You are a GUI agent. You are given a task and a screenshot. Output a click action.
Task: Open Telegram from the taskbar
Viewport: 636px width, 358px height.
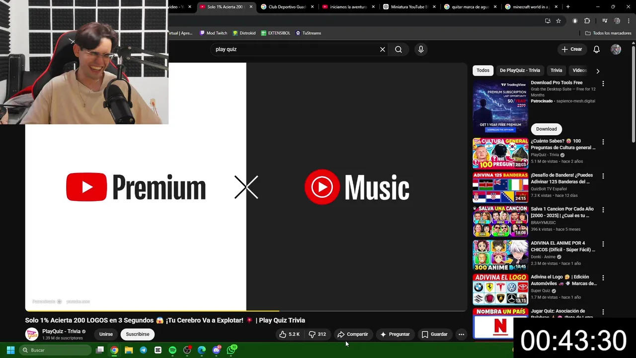(x=143, y=350)
